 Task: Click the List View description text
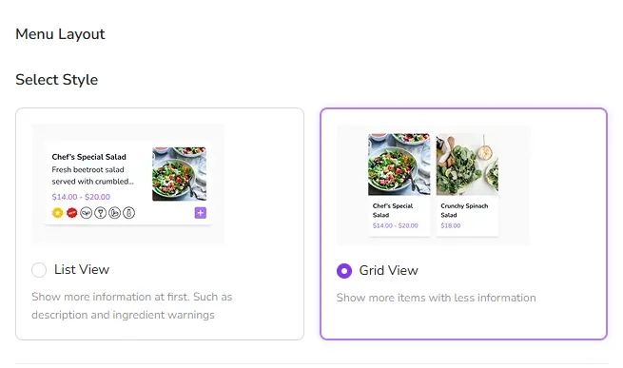click(132, 305)
